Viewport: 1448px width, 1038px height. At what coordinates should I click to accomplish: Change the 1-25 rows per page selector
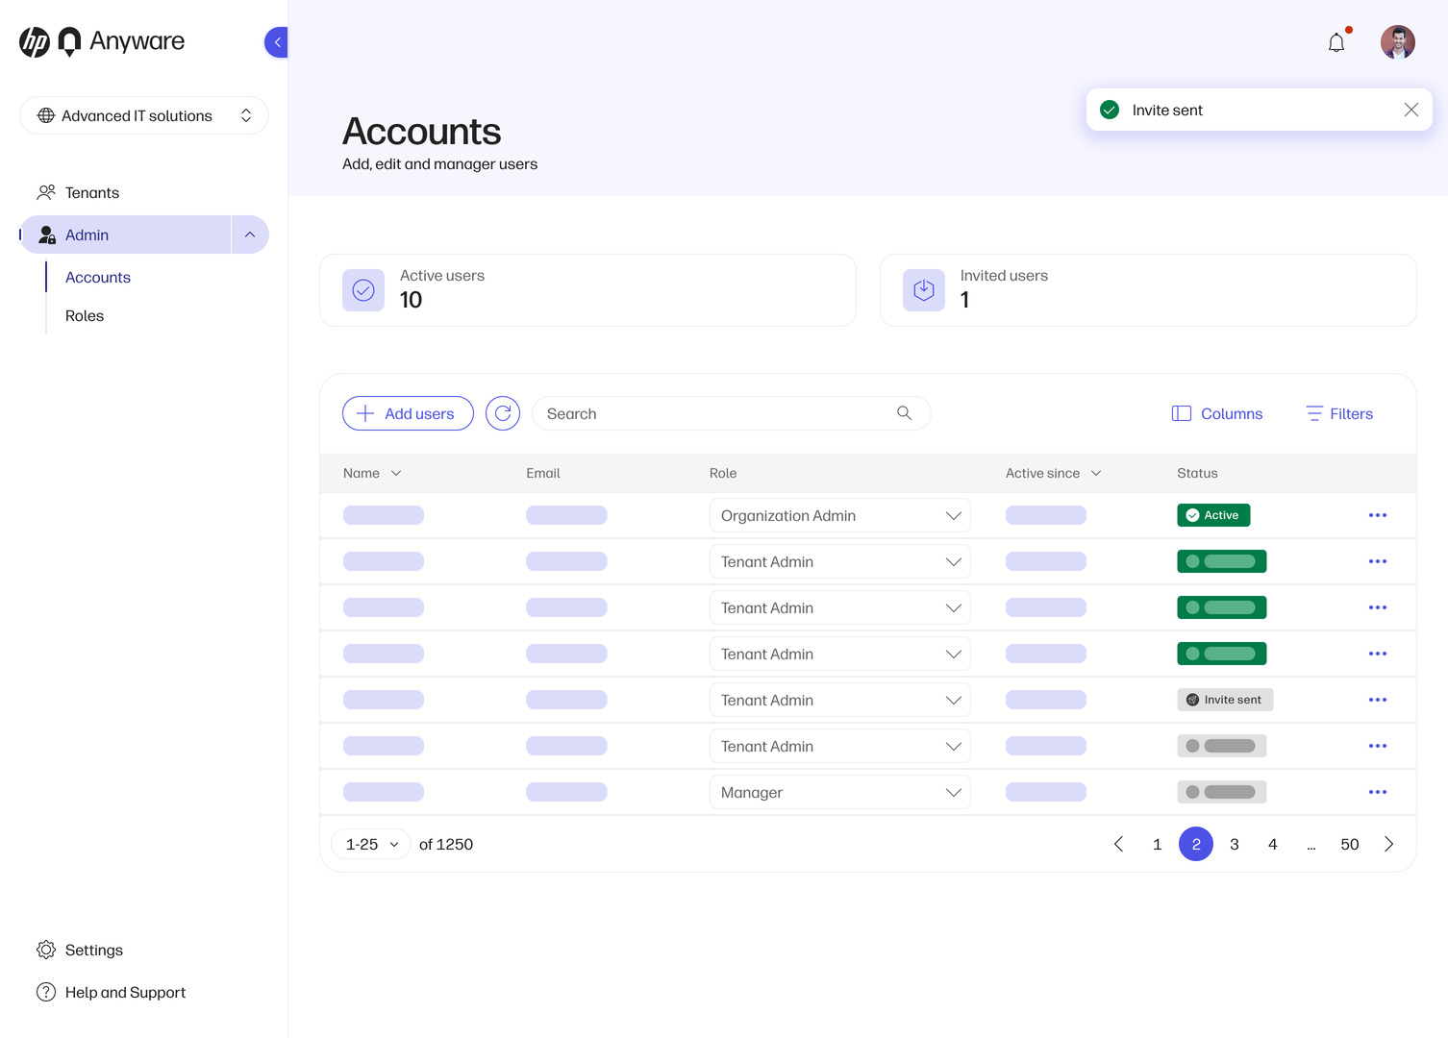click(371, 844)
